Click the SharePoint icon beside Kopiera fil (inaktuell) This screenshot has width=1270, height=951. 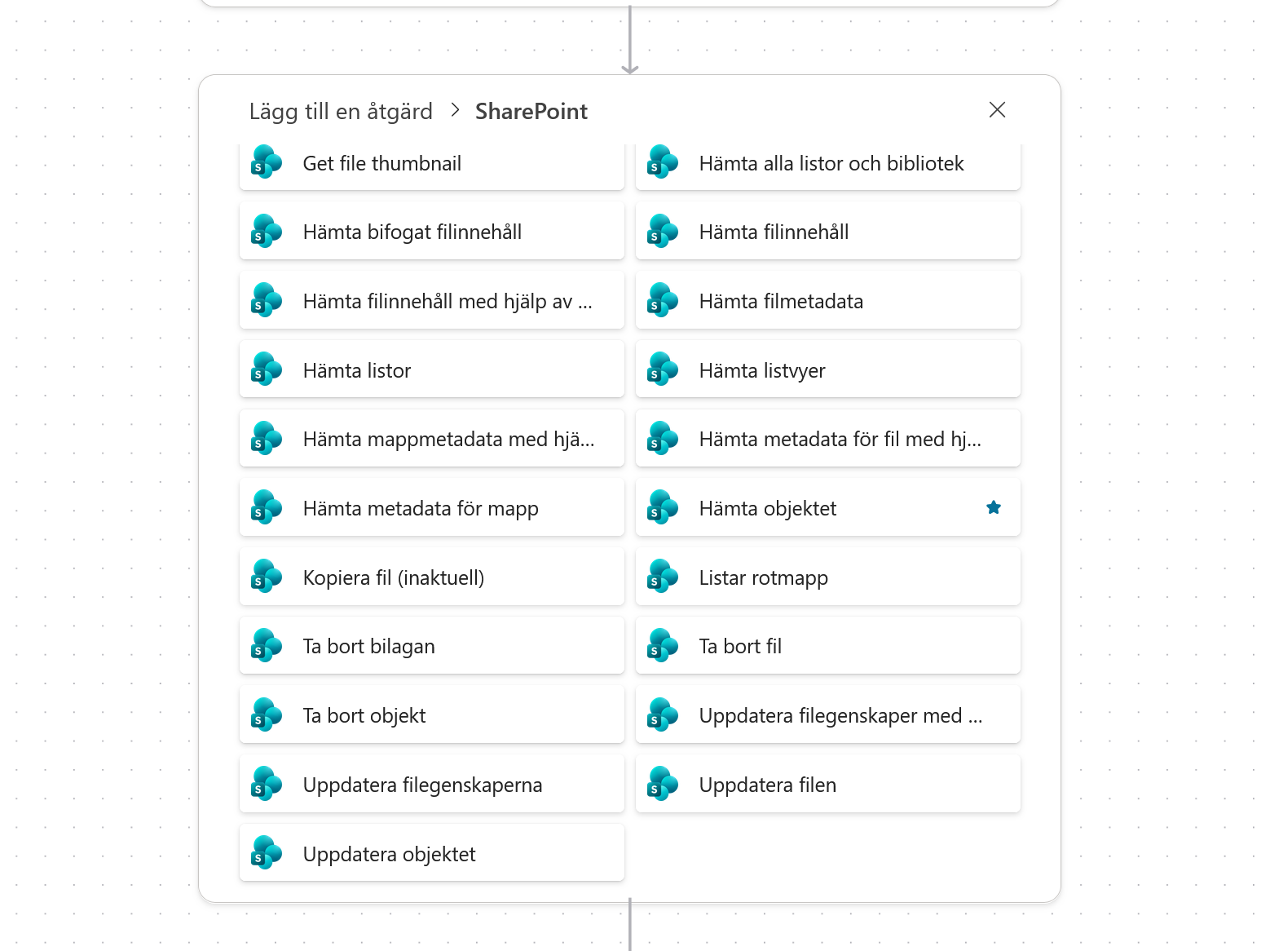(x=267, y=577)
